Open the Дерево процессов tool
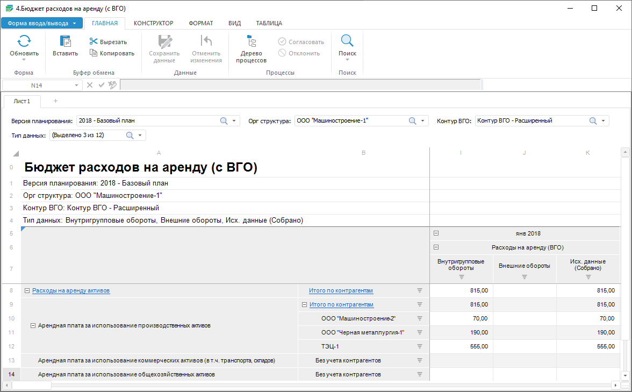The width and height of the screenshot is (632, 392). coord(251,41)
